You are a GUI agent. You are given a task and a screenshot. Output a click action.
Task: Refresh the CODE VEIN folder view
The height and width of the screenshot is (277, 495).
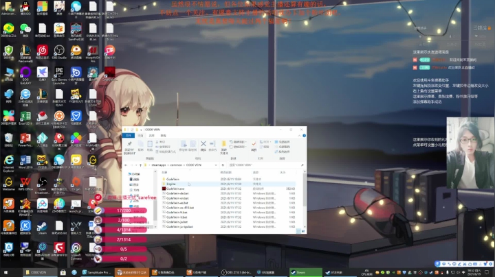223,165
